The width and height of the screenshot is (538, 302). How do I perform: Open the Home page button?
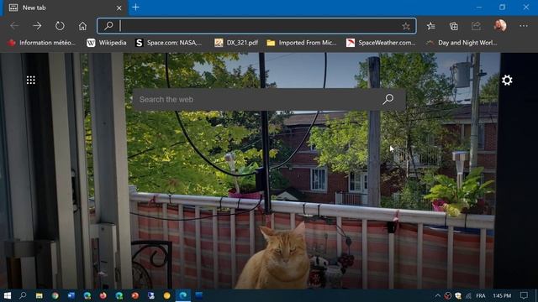(x=82, y=26)
